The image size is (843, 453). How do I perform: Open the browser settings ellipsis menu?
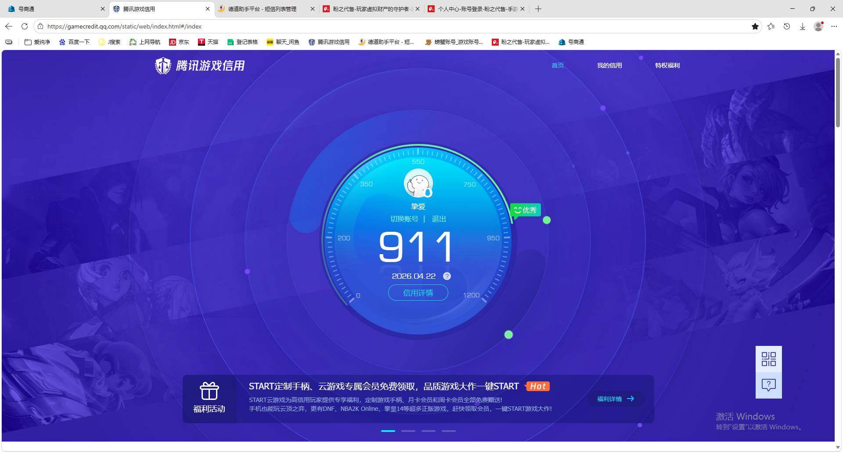point(835,26)
